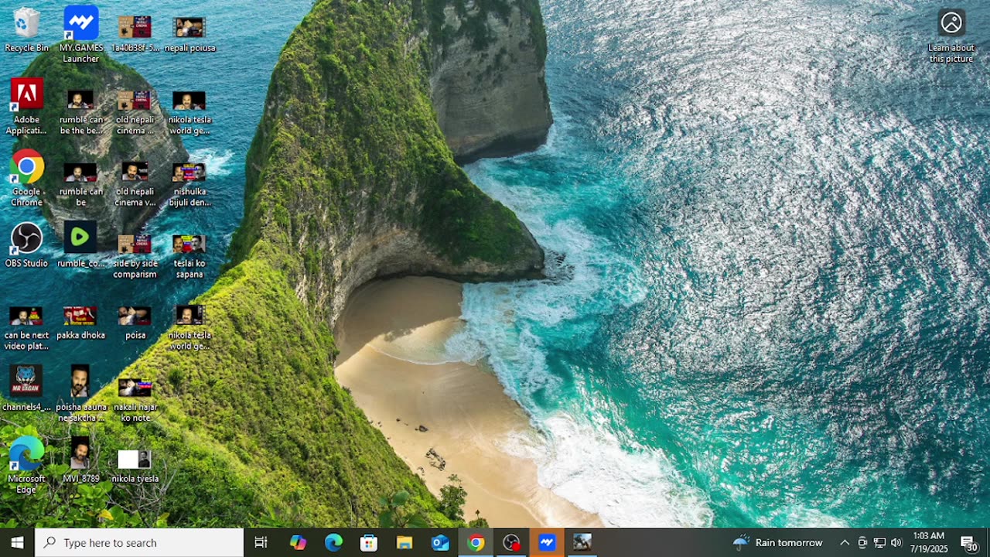Viewport: 990px width, 557px height.
Task: Open Outlook from the taskbar
Action: coord(440,542)
